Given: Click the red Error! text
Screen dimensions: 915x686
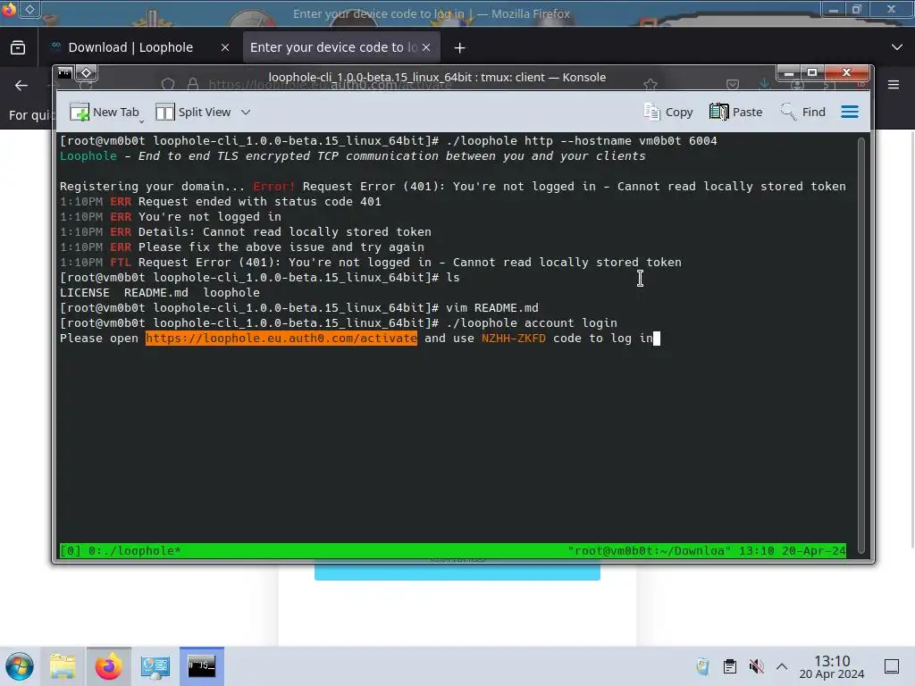Looking at the screenshot, I should click(273, 187).
